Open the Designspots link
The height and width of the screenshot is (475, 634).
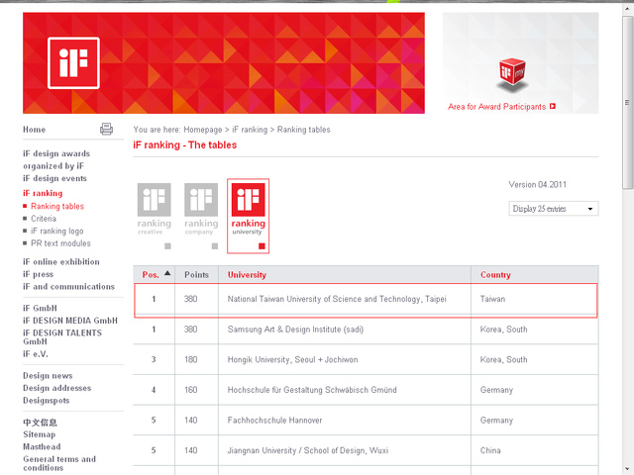click(x=47, y=400)
